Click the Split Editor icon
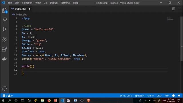Image resolution: width=183 pixels, height=103 pixels. click(x=174, y=9)
